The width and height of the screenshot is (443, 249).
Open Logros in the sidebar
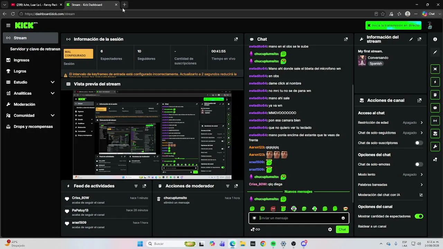click(30, 71)
